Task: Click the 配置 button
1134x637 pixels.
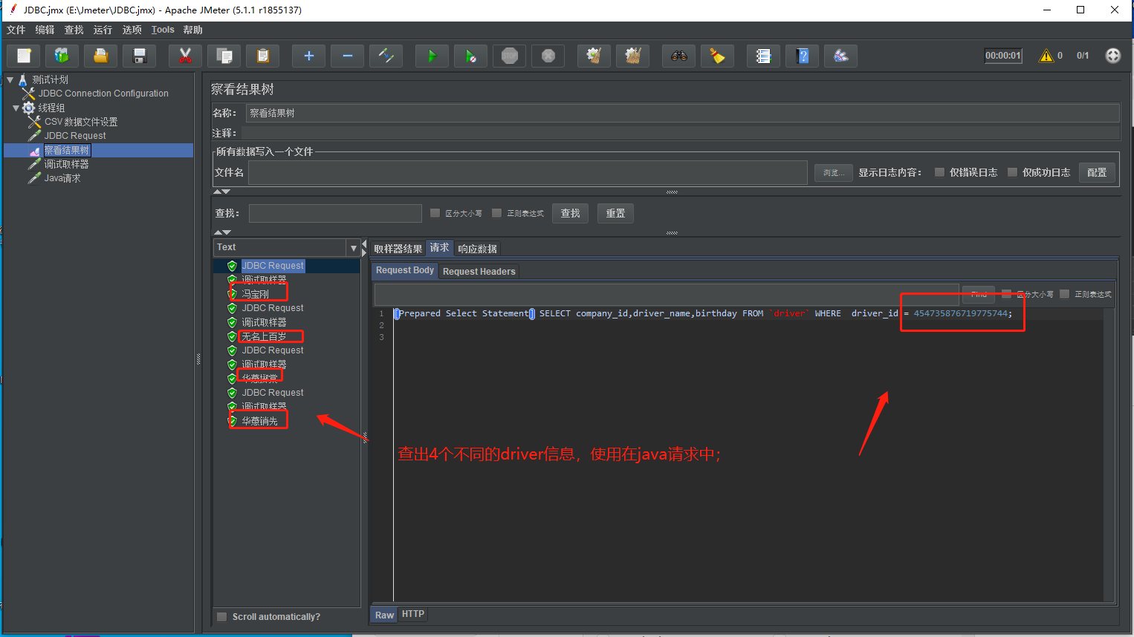Action: point(1097,172)
